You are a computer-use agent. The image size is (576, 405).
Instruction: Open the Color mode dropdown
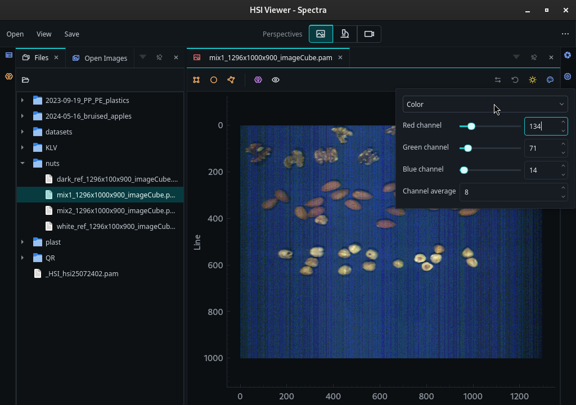coord(485,105)
